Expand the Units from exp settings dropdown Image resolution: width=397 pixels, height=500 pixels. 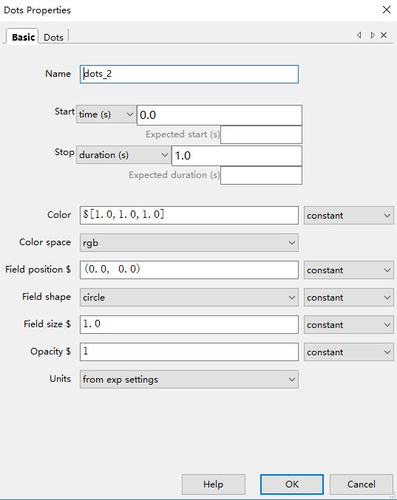[189, 379]
